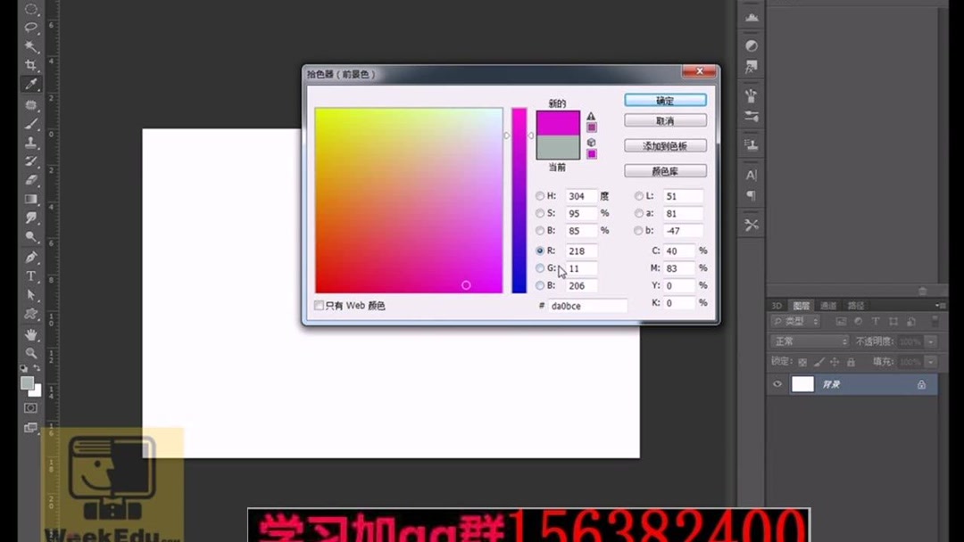This screenshot has height=542, width=964.
Task: Select the Eyedropper tool in the toolbar
Action: point(29,84)
